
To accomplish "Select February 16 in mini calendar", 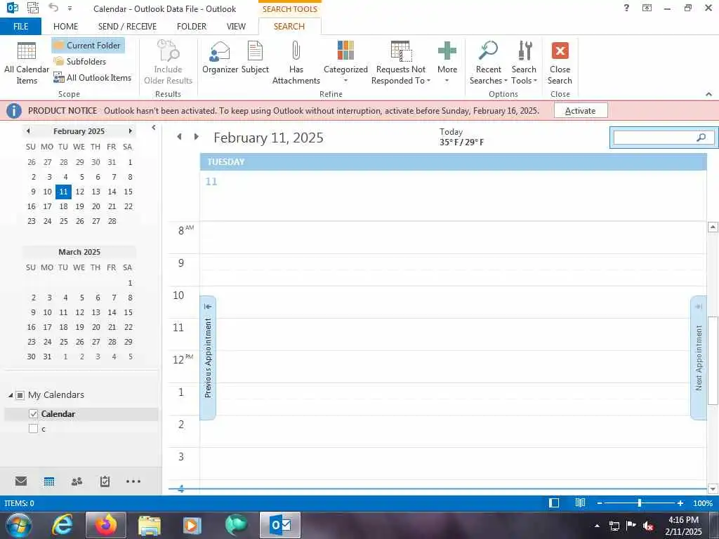I will click(x=31, y=206).
